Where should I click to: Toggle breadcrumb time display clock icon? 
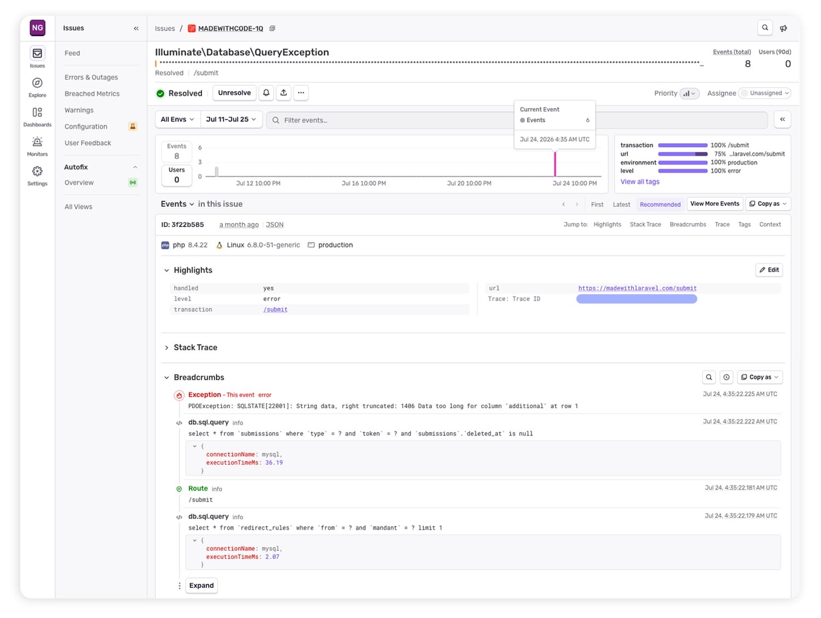coord(727,377)
